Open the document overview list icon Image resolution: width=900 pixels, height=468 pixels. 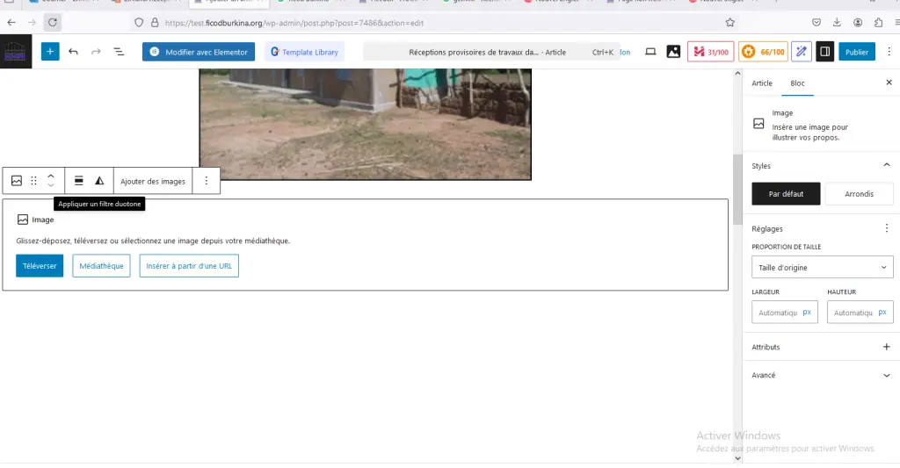click(119, 52)
